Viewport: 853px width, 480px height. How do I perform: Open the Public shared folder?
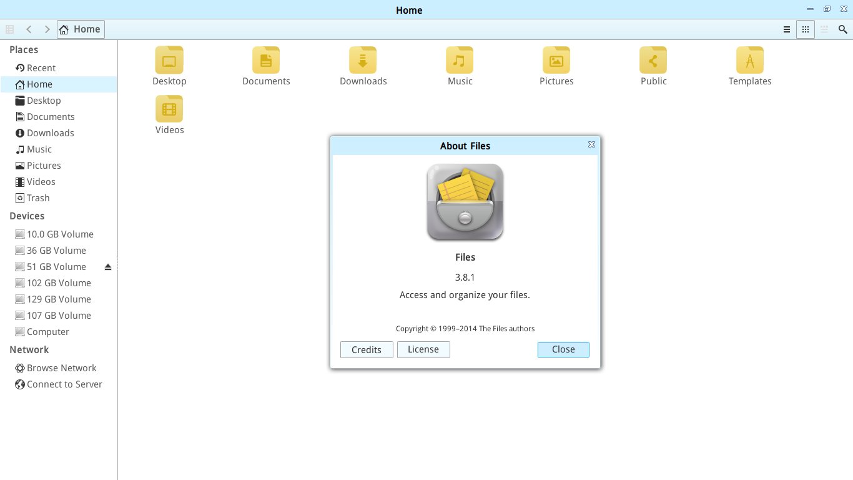click(653, 61)
